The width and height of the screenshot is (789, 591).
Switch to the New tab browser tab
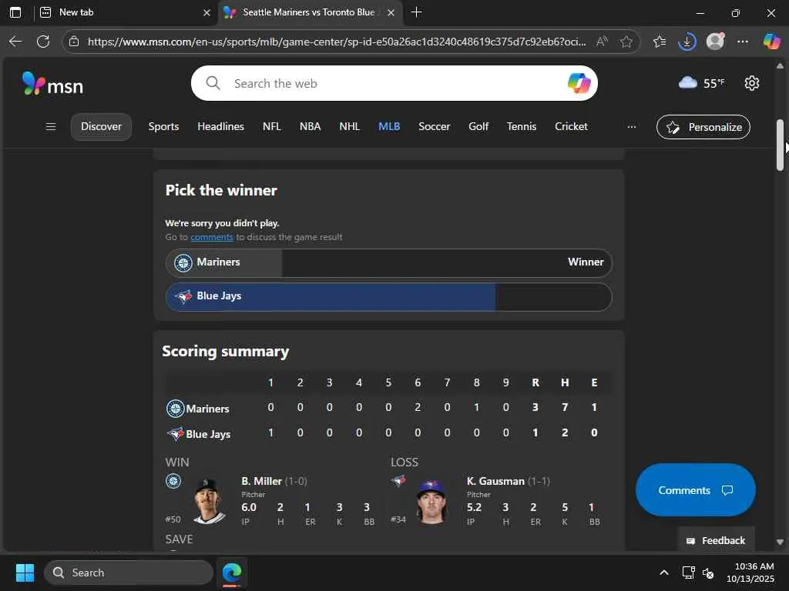(123, 12)
